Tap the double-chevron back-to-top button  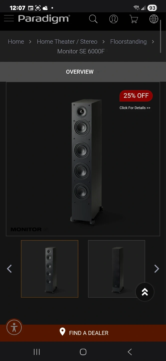click(x=145, y=292)
